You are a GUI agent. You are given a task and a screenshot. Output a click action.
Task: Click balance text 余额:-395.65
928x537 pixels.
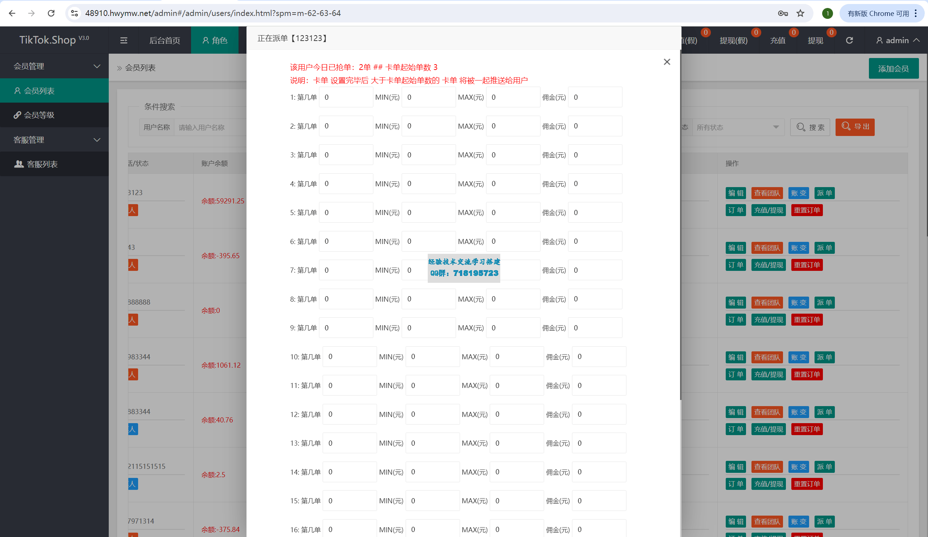[x=220, y=256]
